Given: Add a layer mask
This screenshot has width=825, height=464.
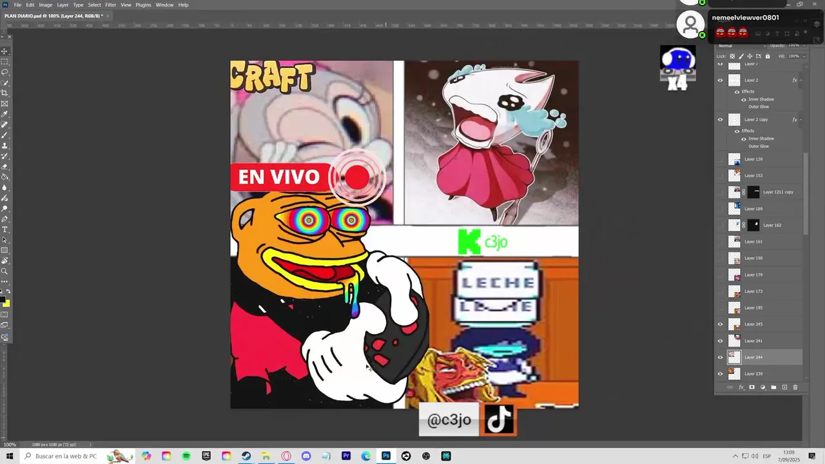Looking at the screenshot, I should point(752,387).
